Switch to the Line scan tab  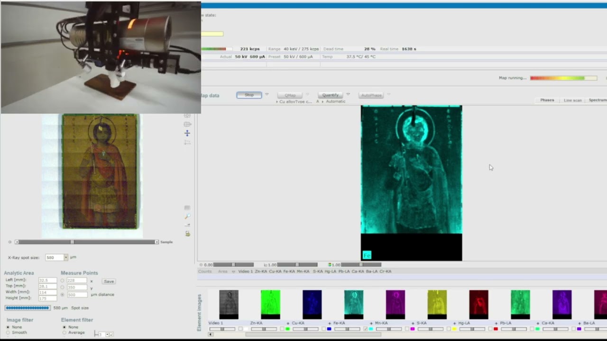tap(572, 100)
